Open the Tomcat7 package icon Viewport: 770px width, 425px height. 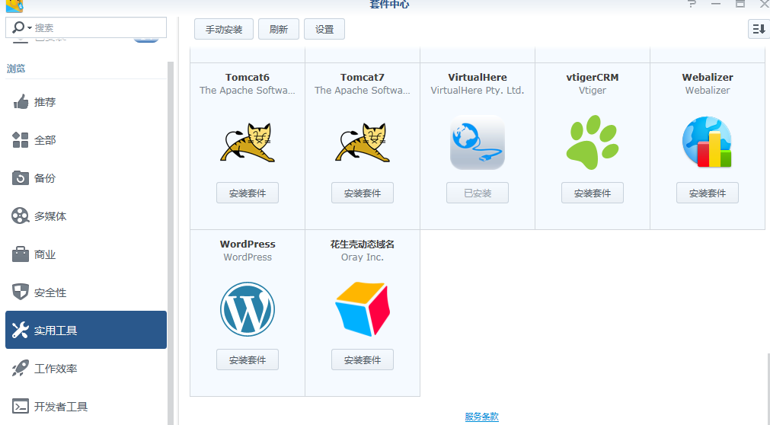(x=363, y=142)
